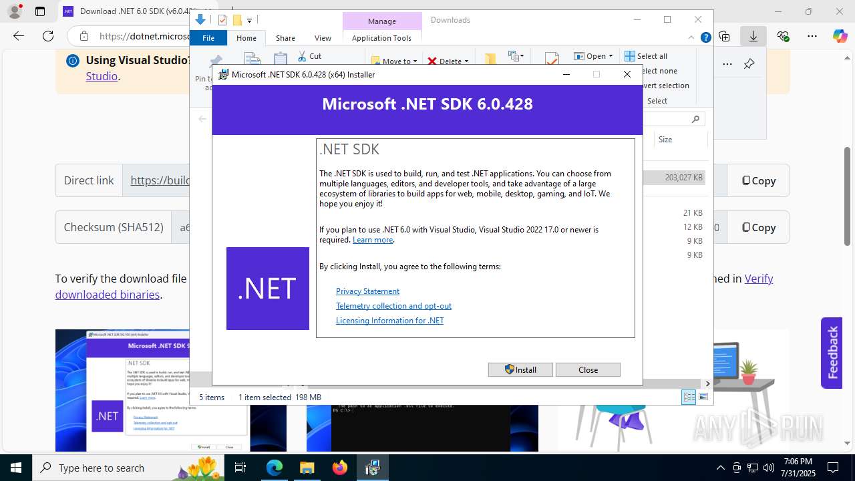
Task: Open Edge tab actions menu icon
Action: pos(40,11)
